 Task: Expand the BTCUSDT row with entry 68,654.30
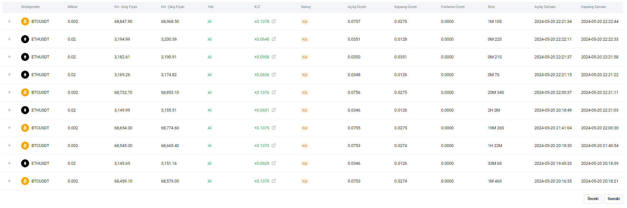point(9,128)
